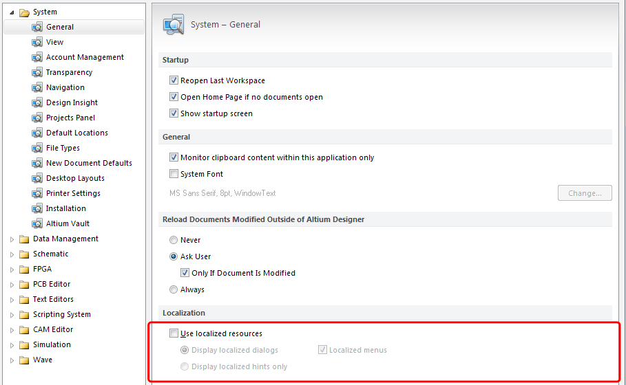Image resolution: width=626 pixels, height=385 pixels.
Task: Open the Default Locations preferences page
Action: [76, 133]
